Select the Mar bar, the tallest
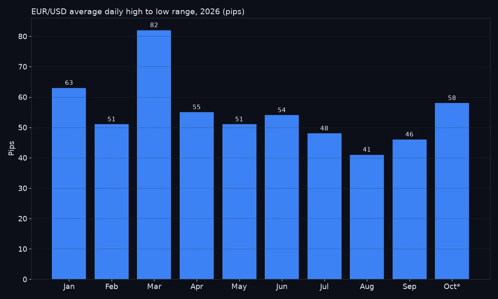This screenshot has width=498, height=299. [154, 154]
